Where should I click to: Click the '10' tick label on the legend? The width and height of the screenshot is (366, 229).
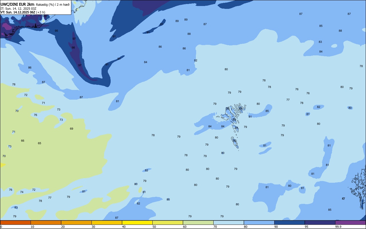coord(32,227)
